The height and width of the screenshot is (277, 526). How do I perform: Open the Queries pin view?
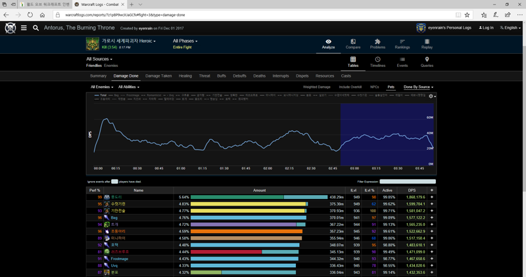[427, 59]
